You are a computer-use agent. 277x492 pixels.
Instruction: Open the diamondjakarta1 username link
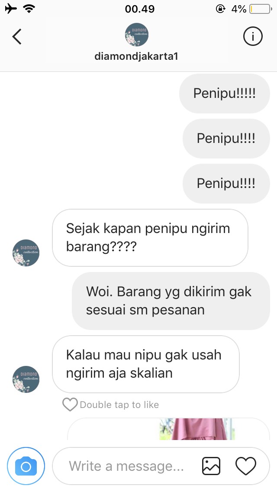click(136, 56)
